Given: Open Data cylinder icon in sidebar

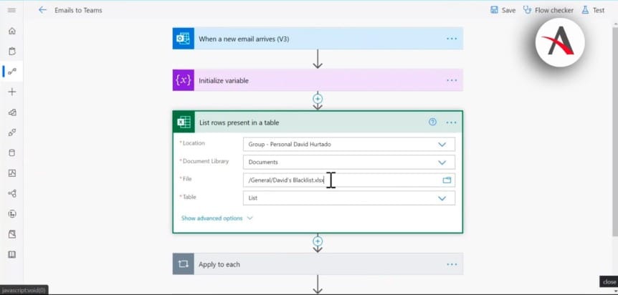Looking at the screenshot, I should click(x=11, y=153).
